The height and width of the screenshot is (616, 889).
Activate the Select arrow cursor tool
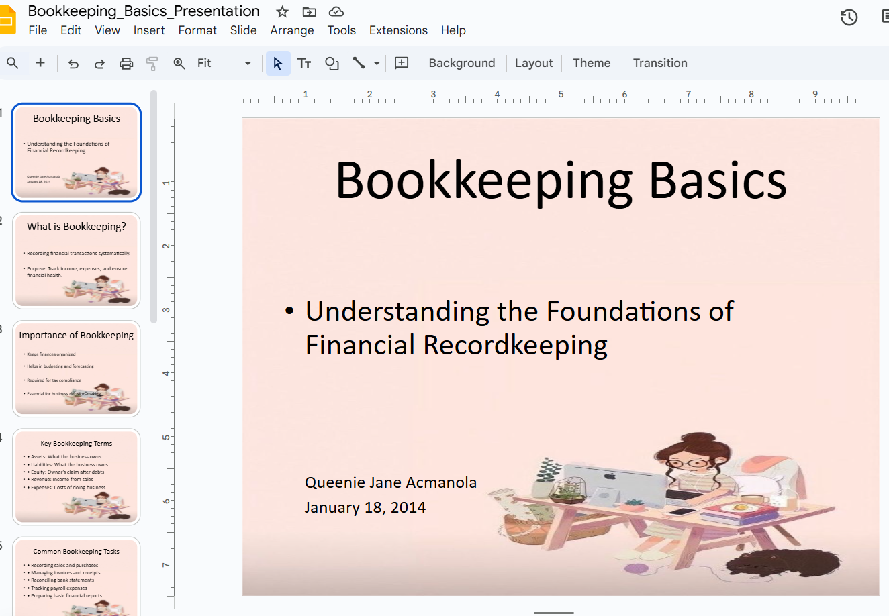(x=278, y=63)
